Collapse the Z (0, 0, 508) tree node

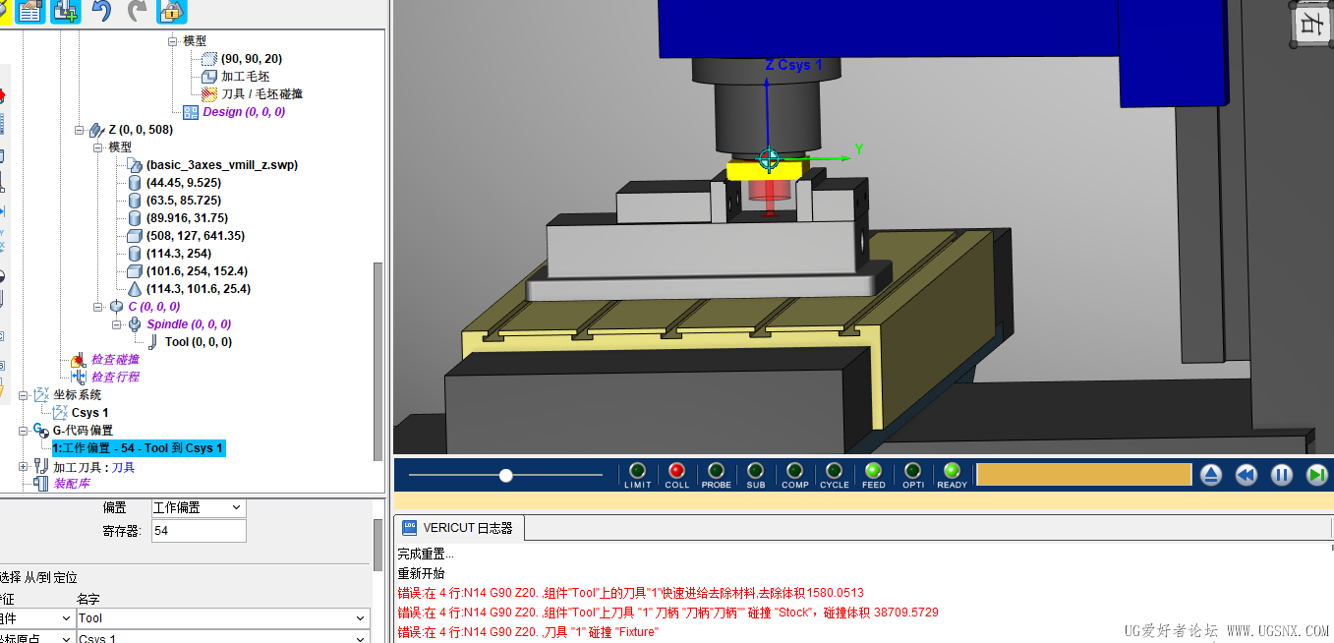coord(79,130)
